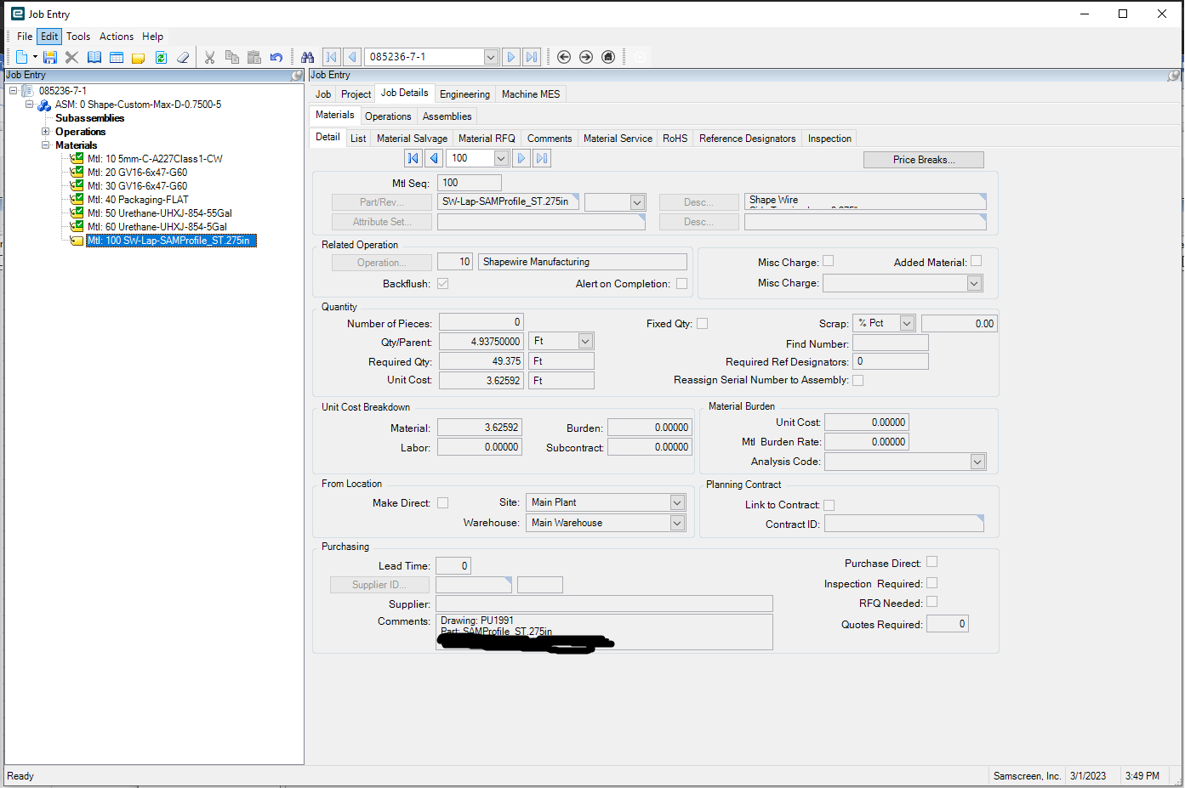The width and height of the screenshot is (1185, 788).
Task: Open the Scrap type dropdown
Action: [907, 324]
